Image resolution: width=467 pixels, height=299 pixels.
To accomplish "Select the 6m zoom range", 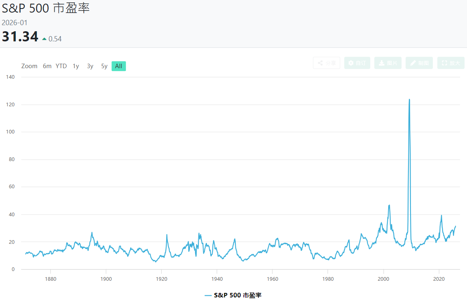I will [x=47, y=66].
